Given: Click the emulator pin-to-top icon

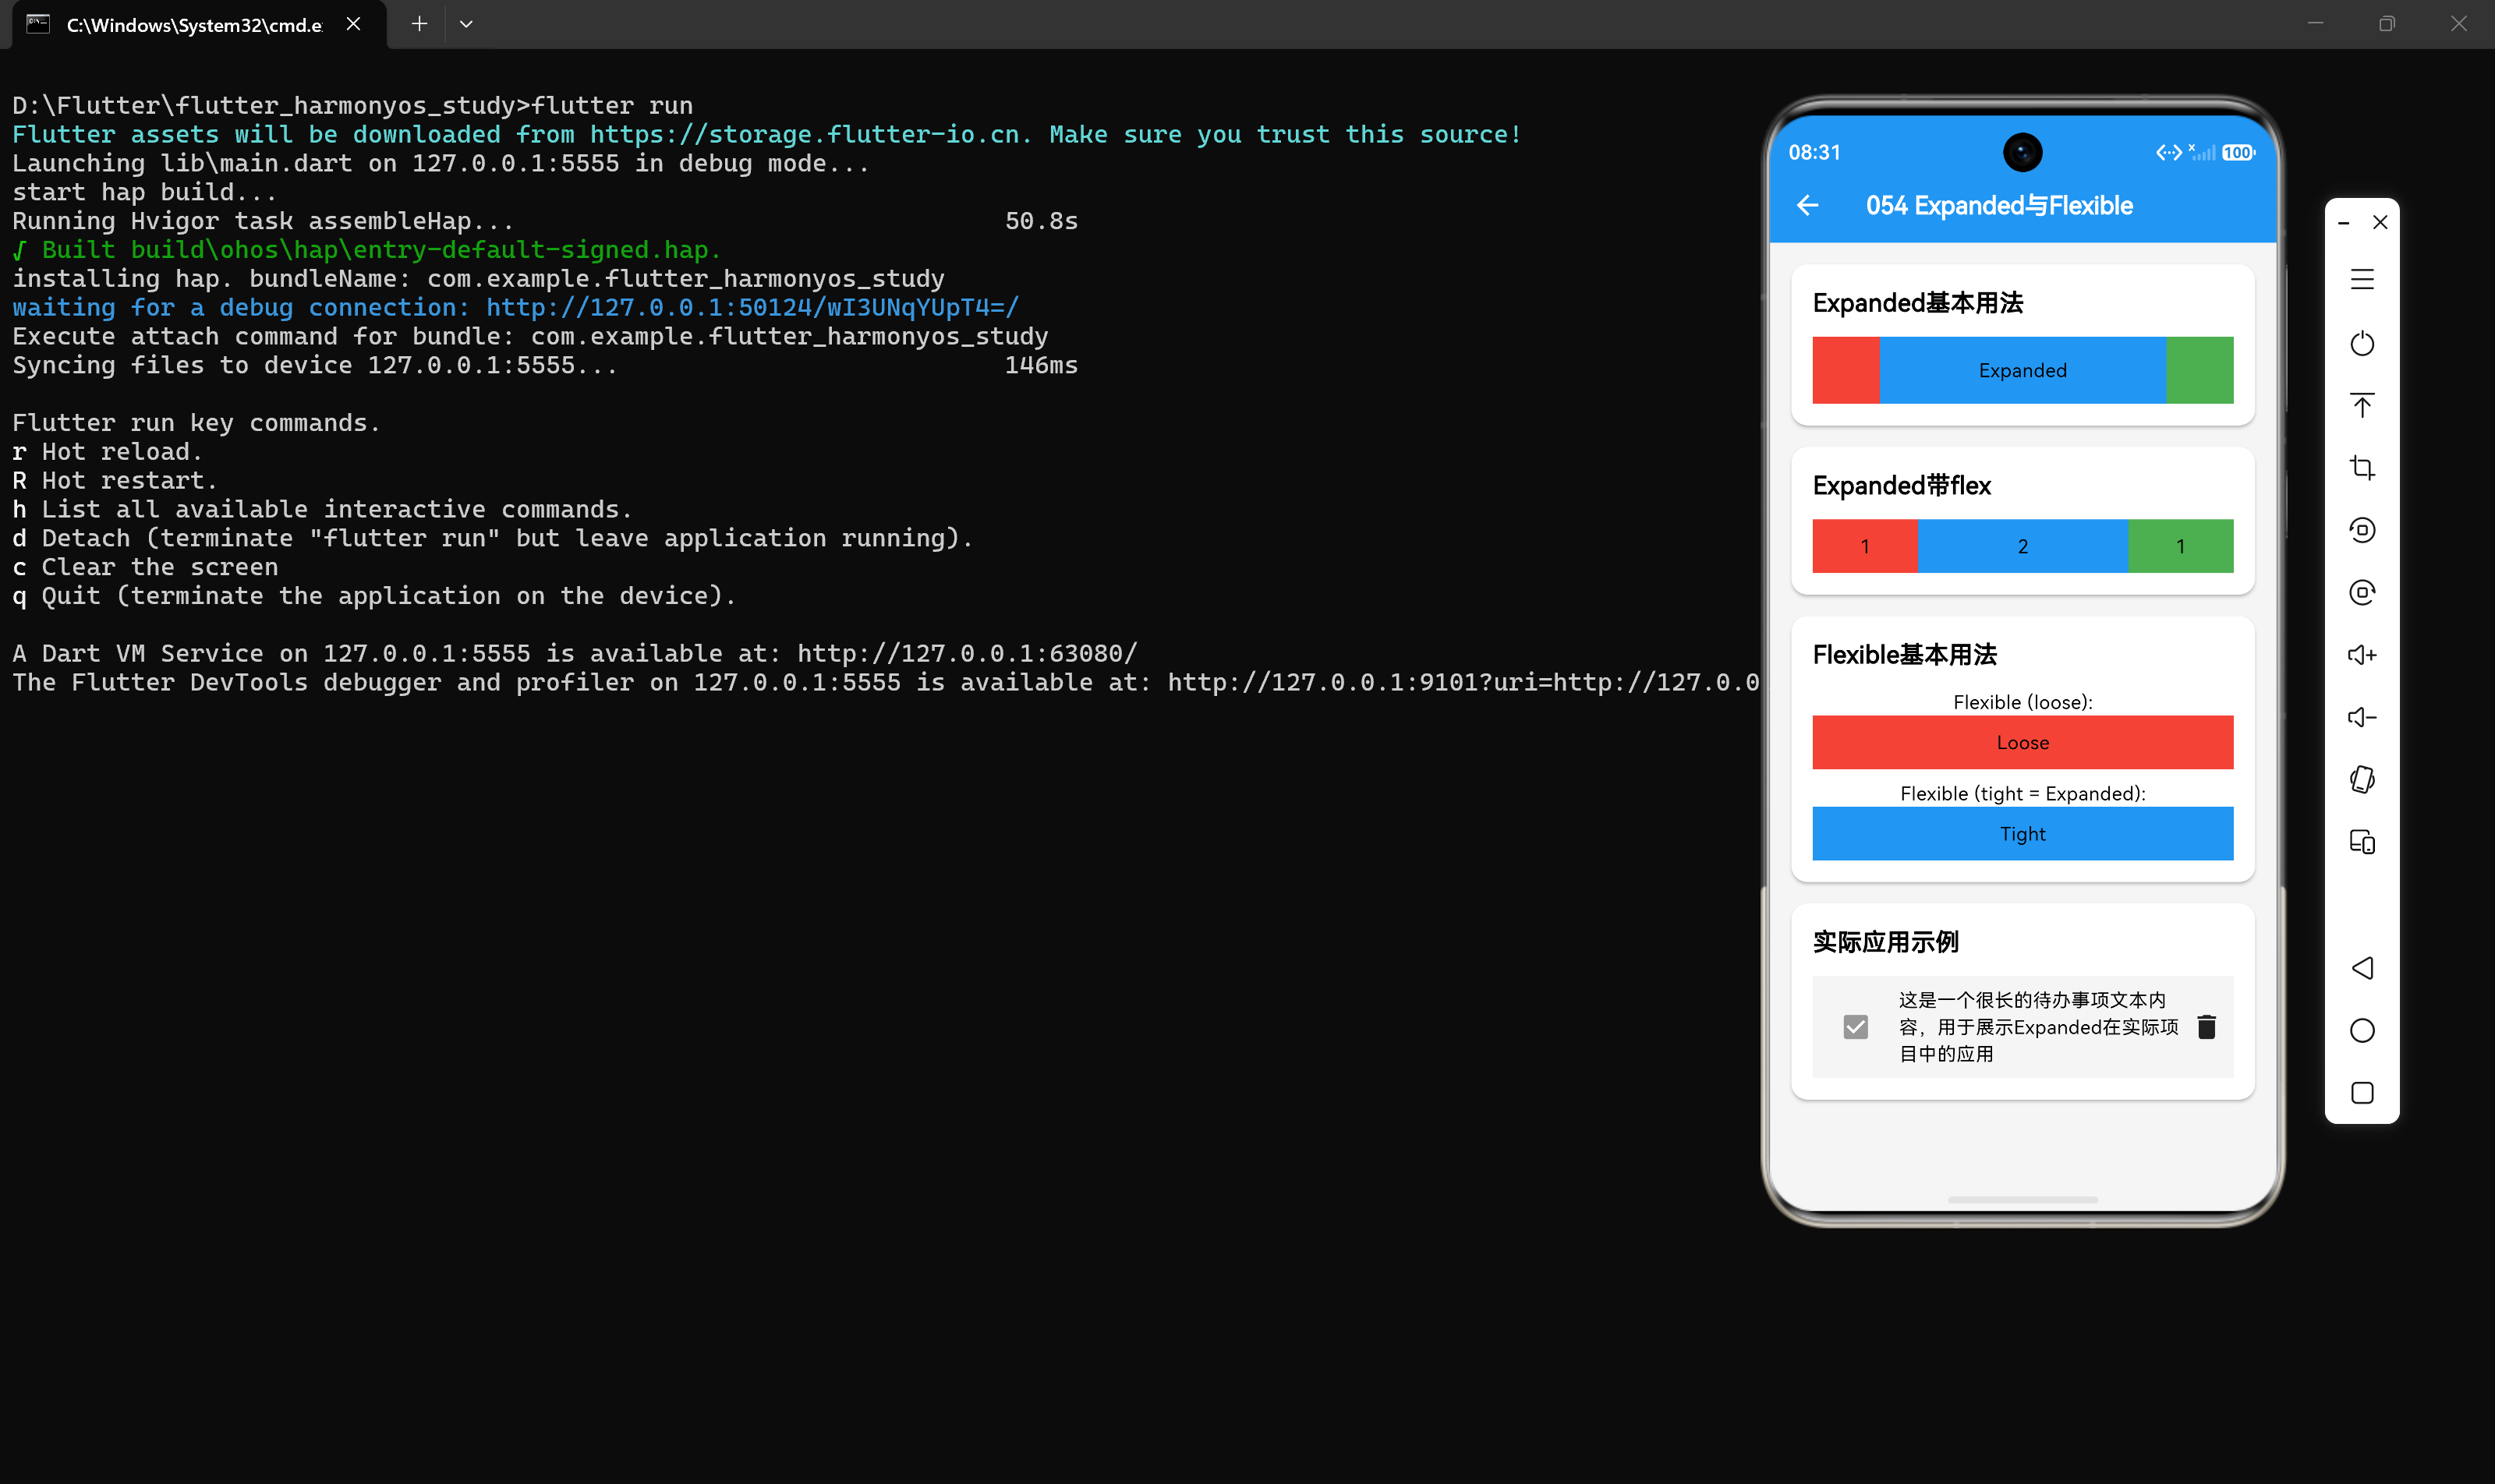Looking at the screenshot, I should (2362, 405).
